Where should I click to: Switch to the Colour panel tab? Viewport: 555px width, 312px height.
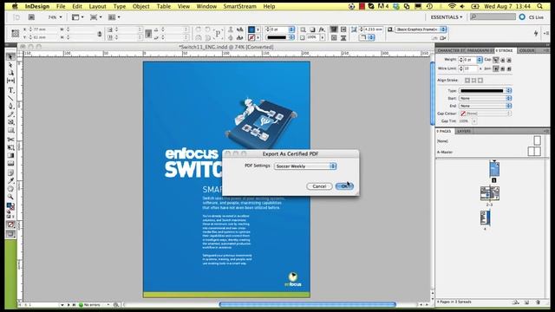coord(526,50)
